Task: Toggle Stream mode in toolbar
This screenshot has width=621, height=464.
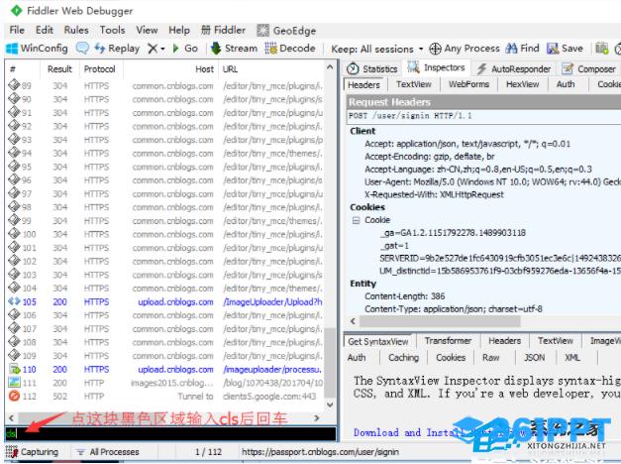Action: [x=234, y=49]
